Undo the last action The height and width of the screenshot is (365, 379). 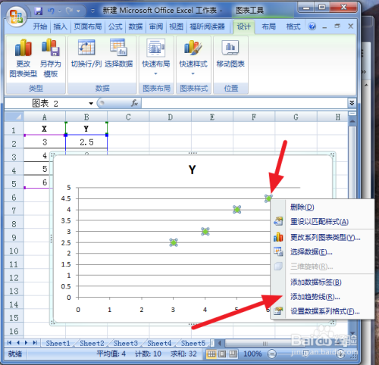pyautogui.click(x=51, y=11)
